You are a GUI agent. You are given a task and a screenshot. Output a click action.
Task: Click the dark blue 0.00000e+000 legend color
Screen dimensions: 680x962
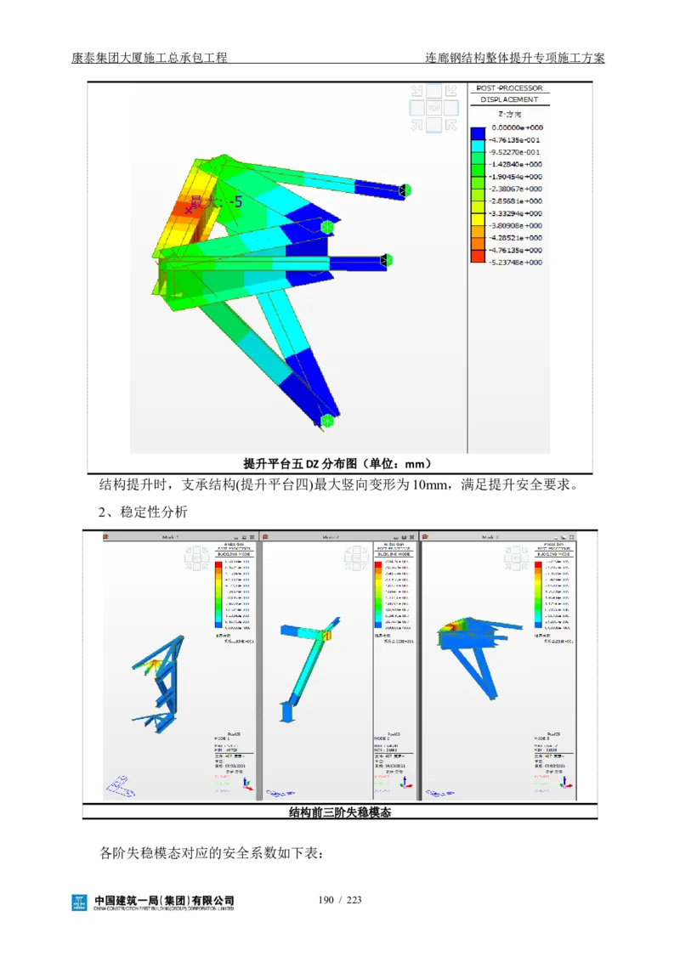pos(478,133)
